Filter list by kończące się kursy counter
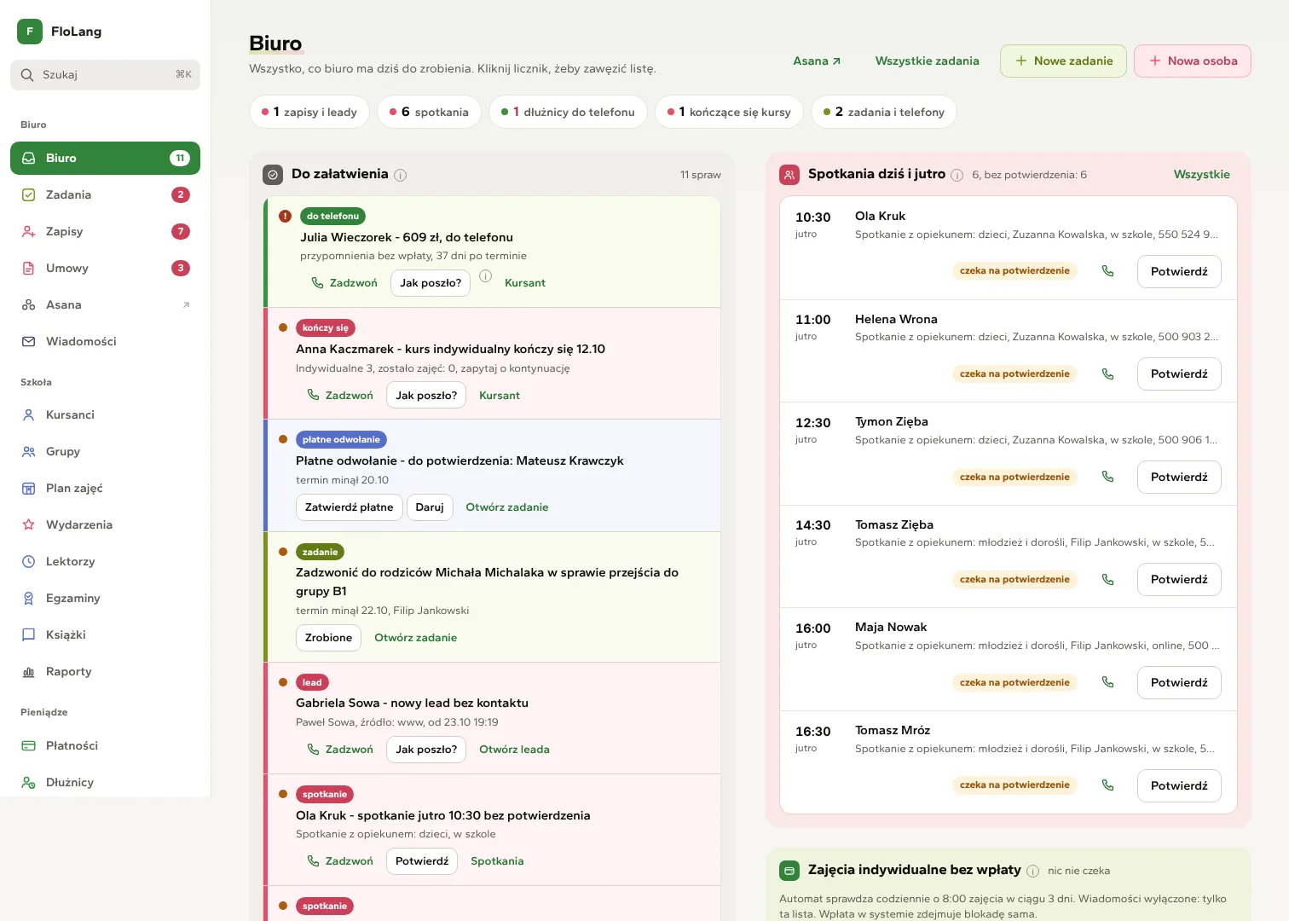The height and width of the screenshot is (921, 1289). click(x=729, y=112)
